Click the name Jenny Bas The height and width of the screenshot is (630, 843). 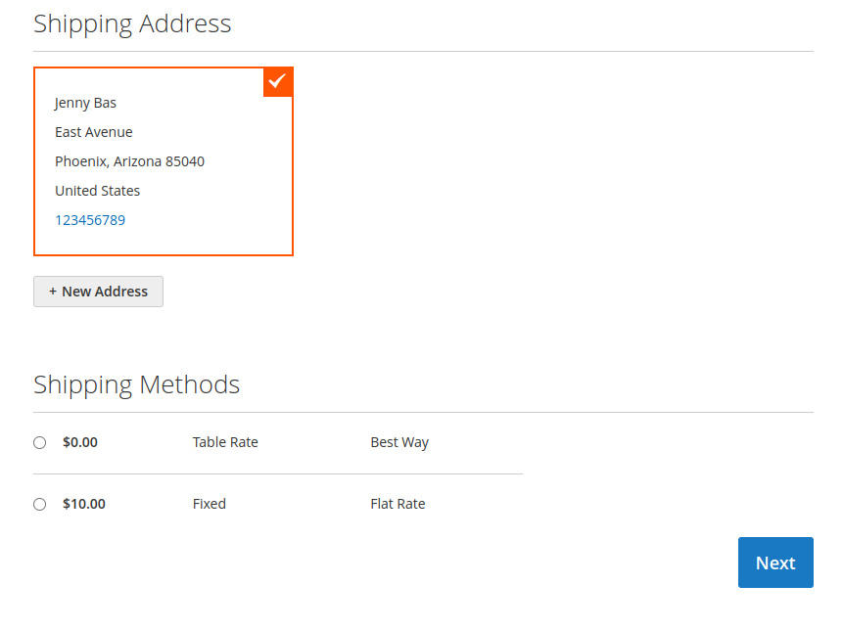(85, 103)
